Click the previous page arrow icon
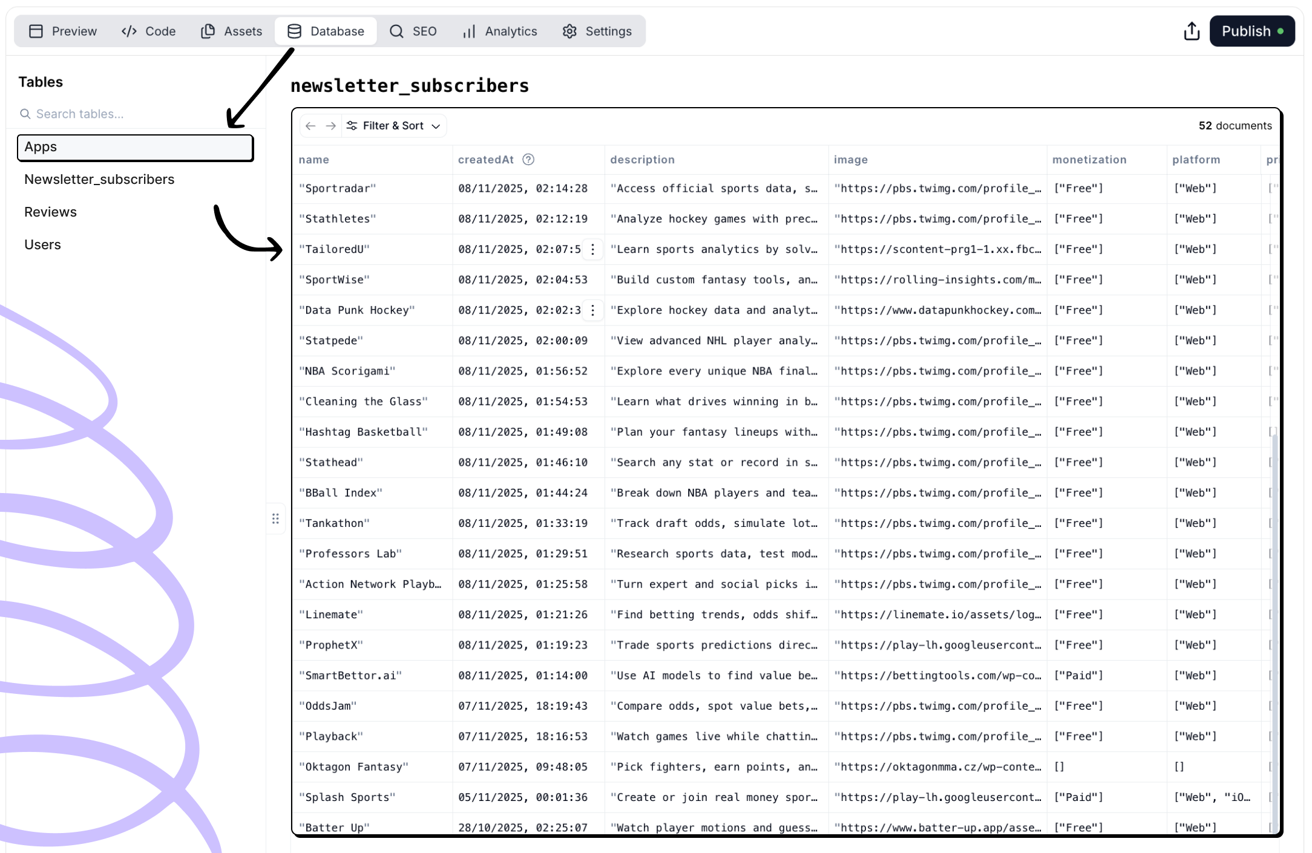This screenshot has height=853, width=1312. click(x=310, y=126)
